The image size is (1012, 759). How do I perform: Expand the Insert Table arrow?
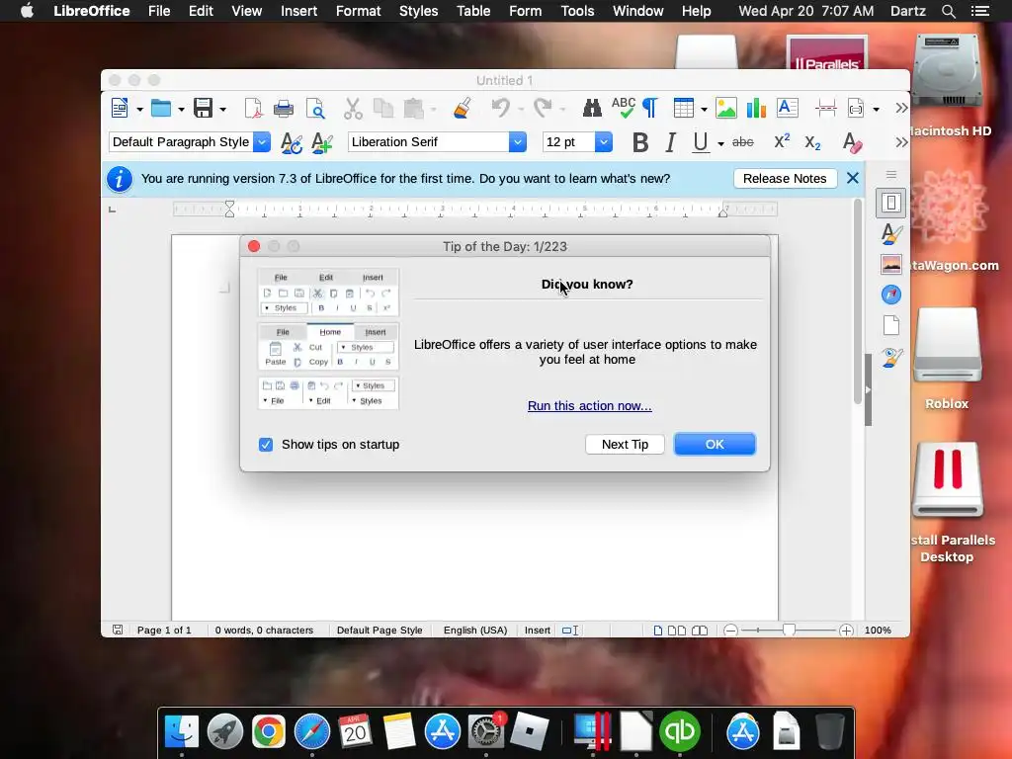point(704,109)
